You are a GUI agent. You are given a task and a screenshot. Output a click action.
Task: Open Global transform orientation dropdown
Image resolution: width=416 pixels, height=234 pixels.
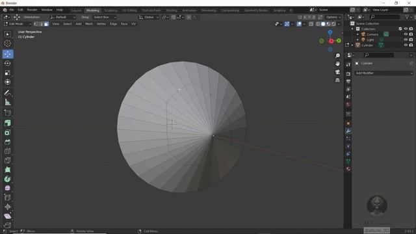(149, 18)
